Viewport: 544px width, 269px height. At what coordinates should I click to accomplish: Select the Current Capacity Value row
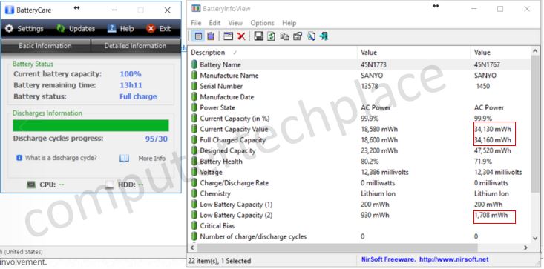point(360,129)
